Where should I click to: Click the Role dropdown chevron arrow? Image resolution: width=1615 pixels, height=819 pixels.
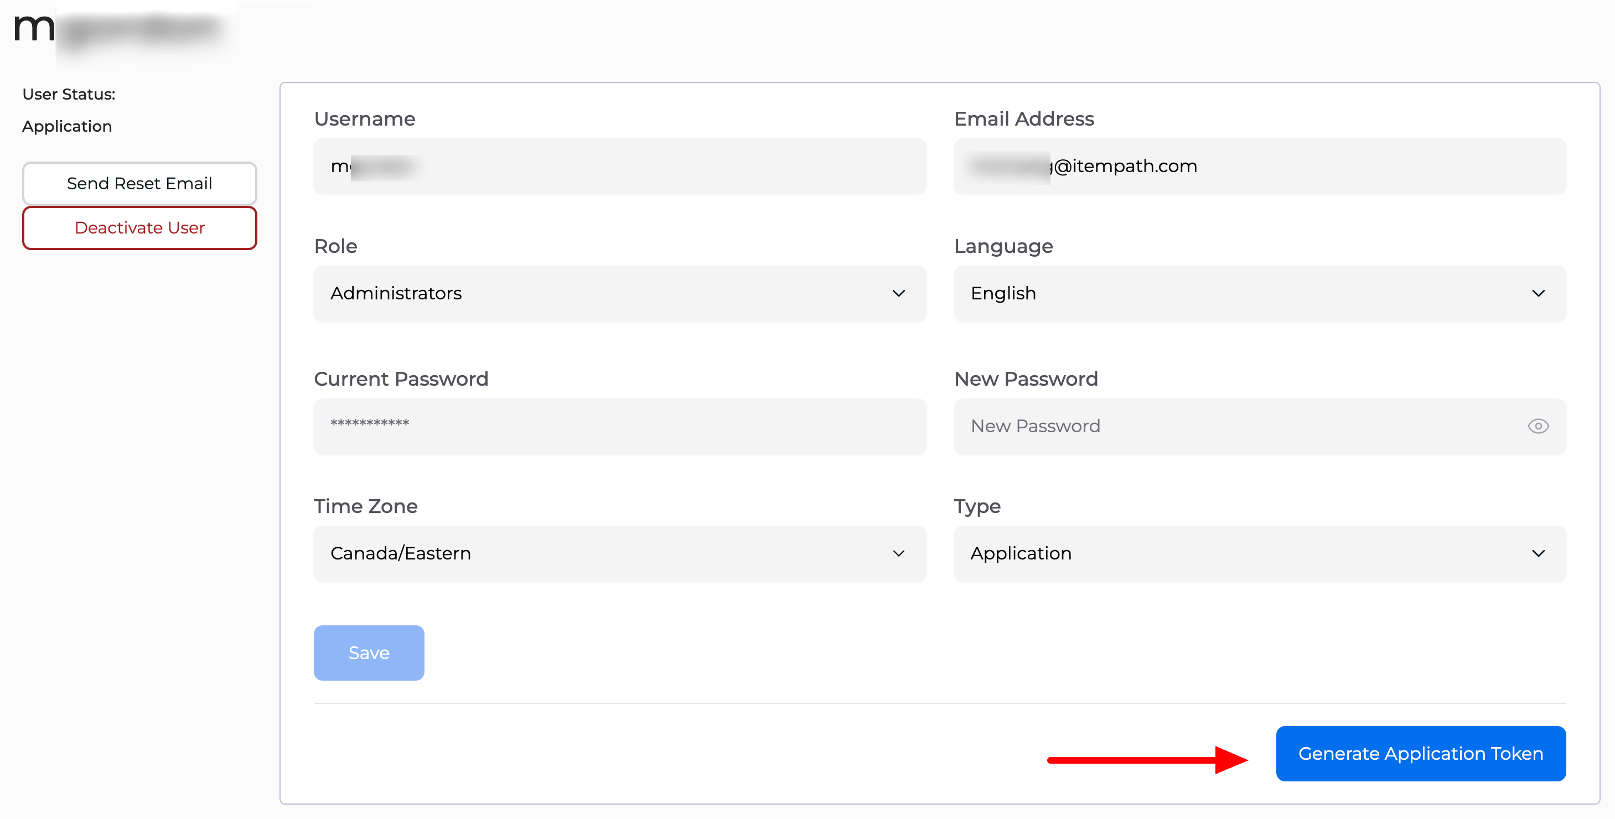click(x=898, y=293)
